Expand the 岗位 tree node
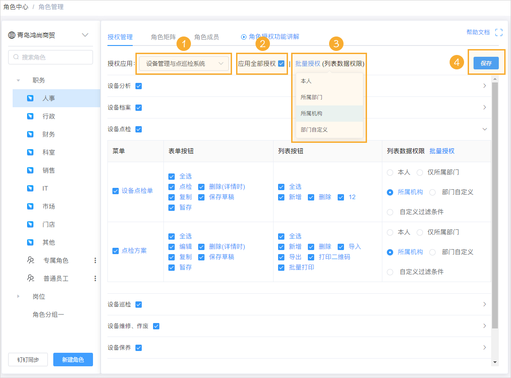 point(18,296)
